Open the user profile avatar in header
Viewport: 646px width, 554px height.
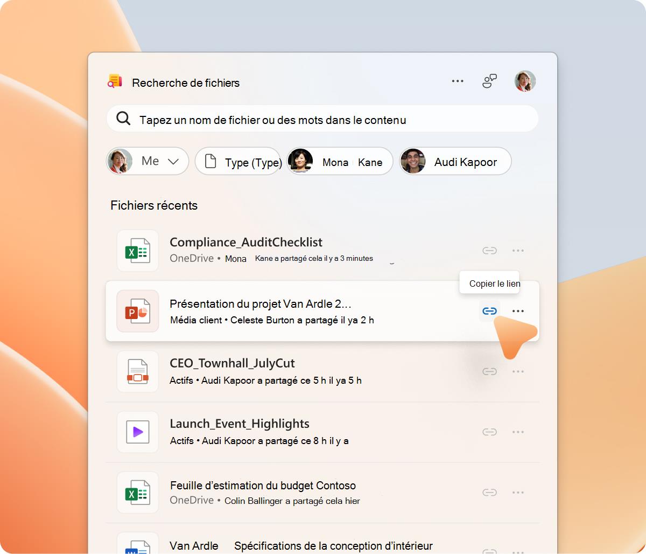pyautogui.click(x=525, y=81)
